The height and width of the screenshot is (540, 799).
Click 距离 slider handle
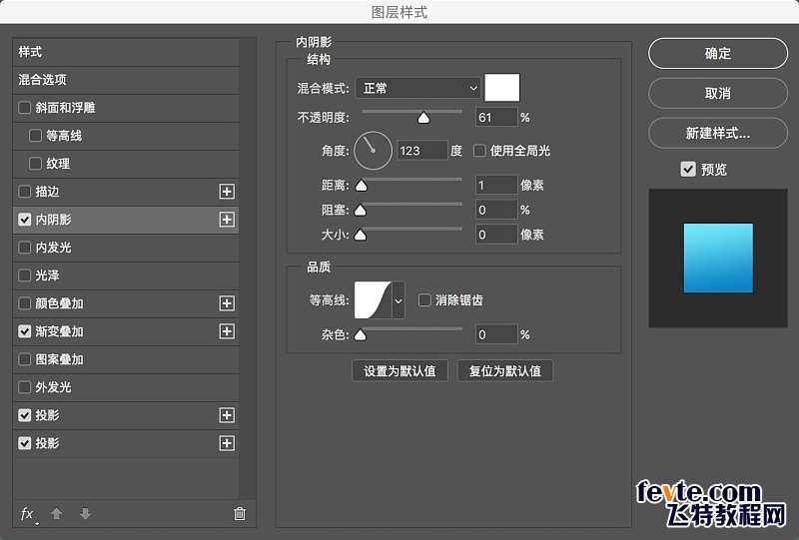click(x=362, y=186)
